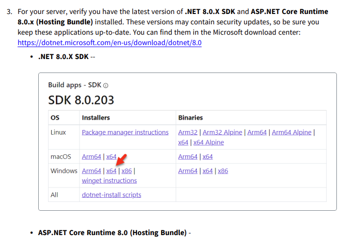The width and height of the screenshot is (340, 247).
Task: Open the winget instructions link
Action: pyautogui.click(x=109, y=181)
